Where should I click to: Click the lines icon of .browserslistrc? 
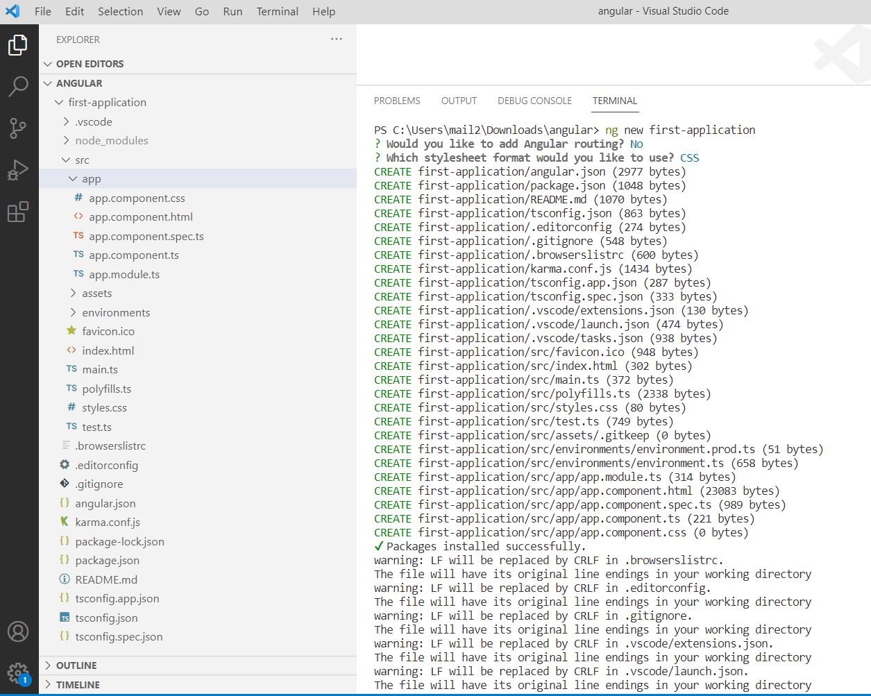[66, 445]
